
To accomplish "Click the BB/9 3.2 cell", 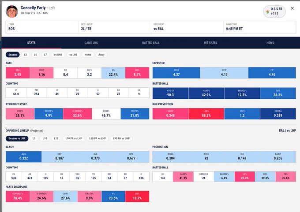I will (90, 73).
